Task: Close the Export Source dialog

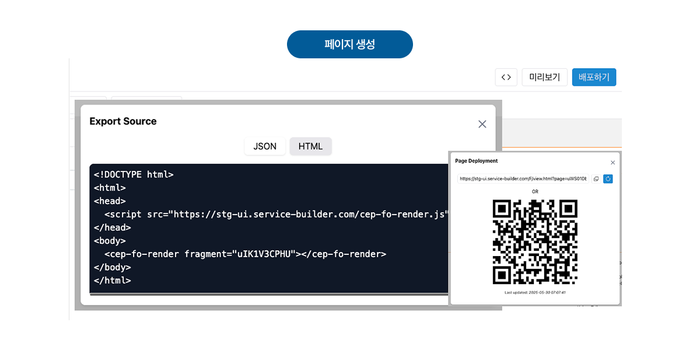Action: [482, 124]
